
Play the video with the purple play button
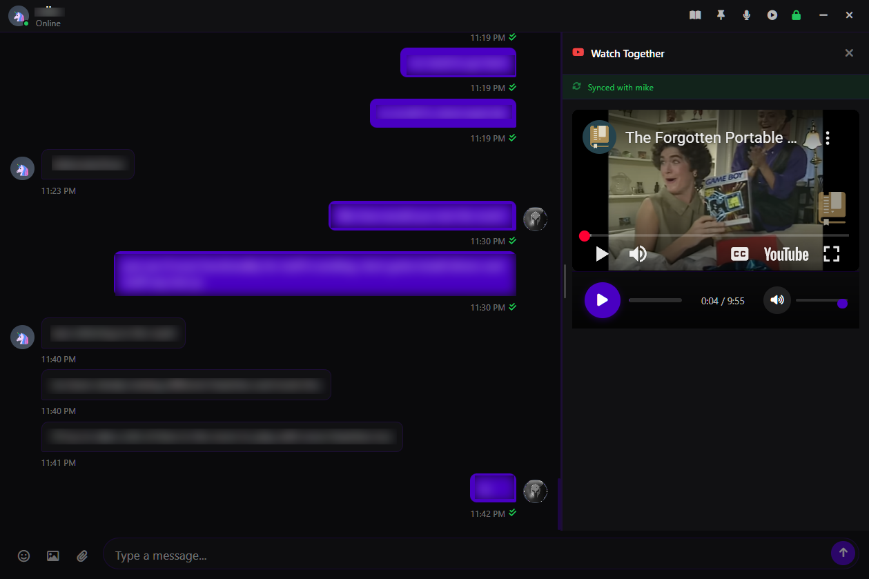(x=602, y=300)
